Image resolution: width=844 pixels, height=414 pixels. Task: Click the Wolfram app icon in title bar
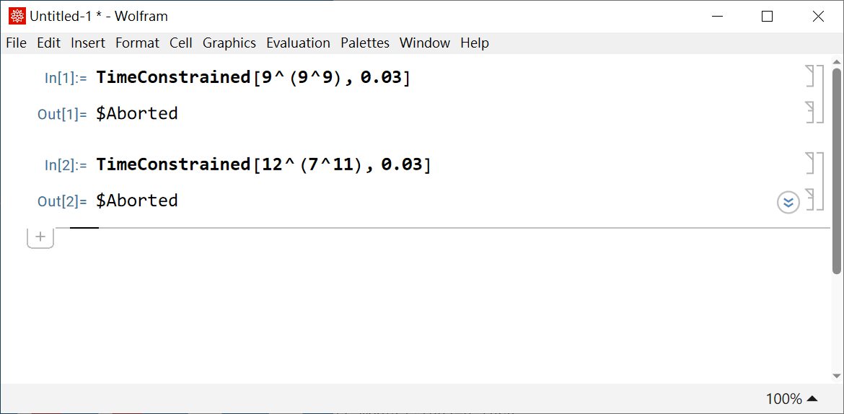(17, 16)
